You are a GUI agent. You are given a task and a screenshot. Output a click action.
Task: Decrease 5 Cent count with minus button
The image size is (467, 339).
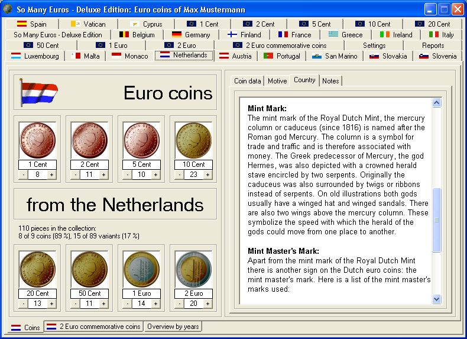point(128,175)
